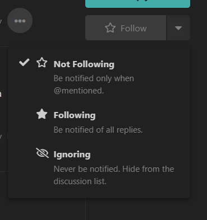Click 'Be notified only when' description text

point(94,78)
